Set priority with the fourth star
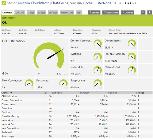The height and width of the screenshot is (139, 153). click(x=133, y=3)
